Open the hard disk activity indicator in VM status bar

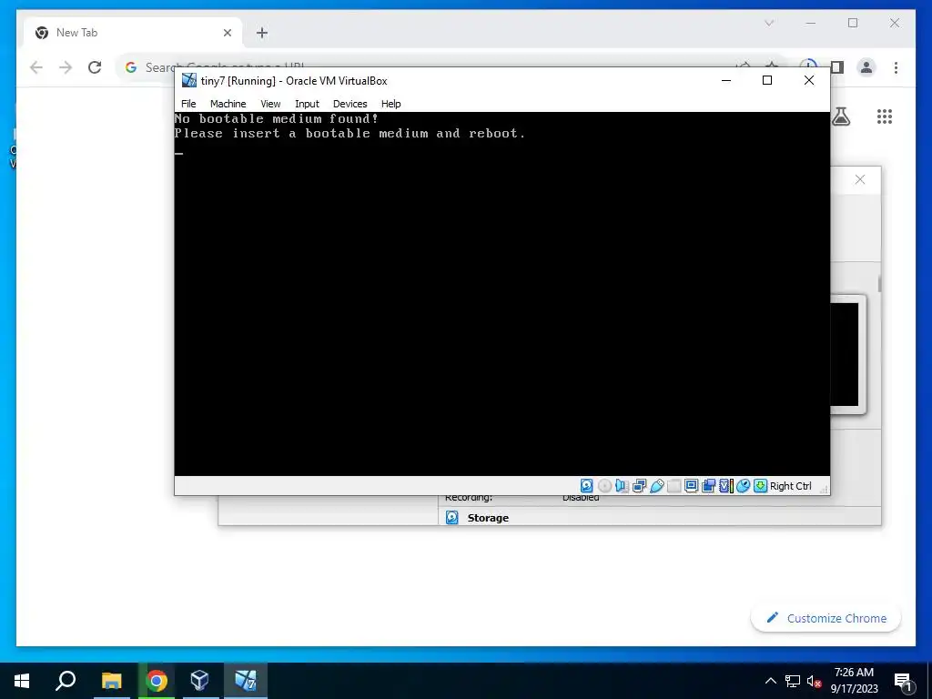click(586, 486)
